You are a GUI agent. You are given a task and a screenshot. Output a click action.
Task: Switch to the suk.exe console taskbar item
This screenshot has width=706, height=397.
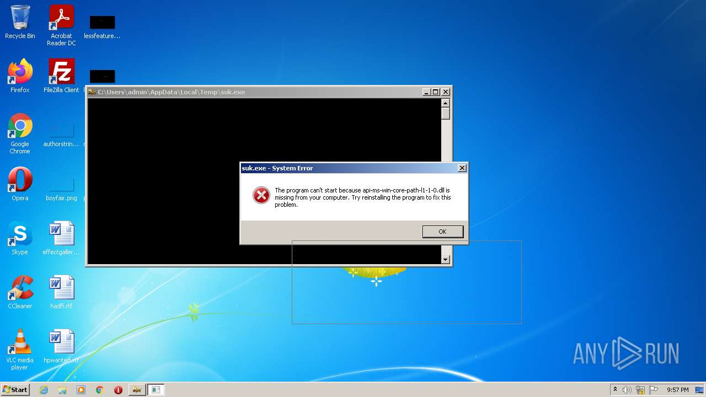tap(137, 390)
